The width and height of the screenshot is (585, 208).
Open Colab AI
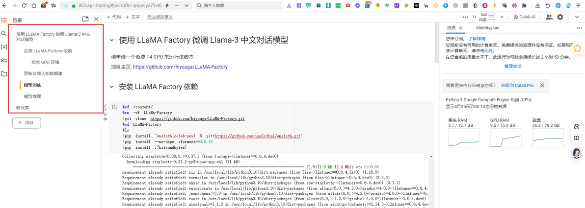[525, 17]
